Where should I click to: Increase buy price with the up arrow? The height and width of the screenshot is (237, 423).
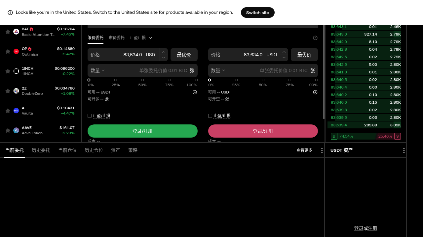164,52
